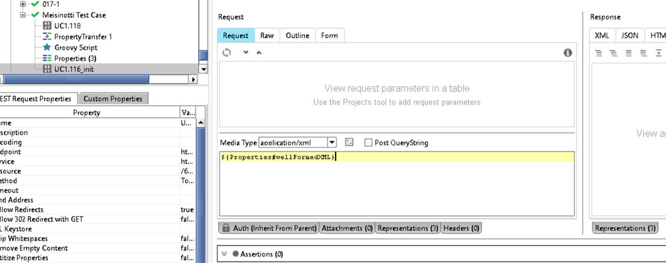This screenshot has width=666, height=263.
Task: Toggle the Post QueryString checkbox
Action: (368, 142)
